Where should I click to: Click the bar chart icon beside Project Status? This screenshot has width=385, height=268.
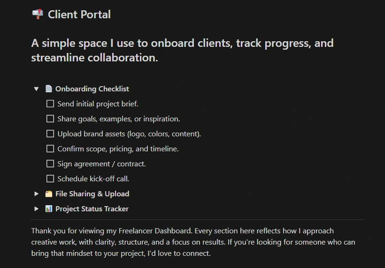[x=49, y=208]
